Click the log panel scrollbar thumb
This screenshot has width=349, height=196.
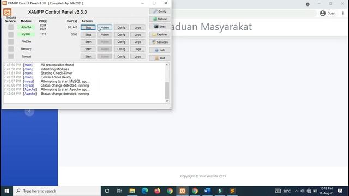coord(167,90)
